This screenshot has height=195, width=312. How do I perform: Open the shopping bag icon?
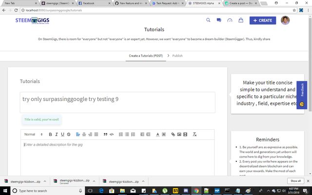[x=241, y=20]
